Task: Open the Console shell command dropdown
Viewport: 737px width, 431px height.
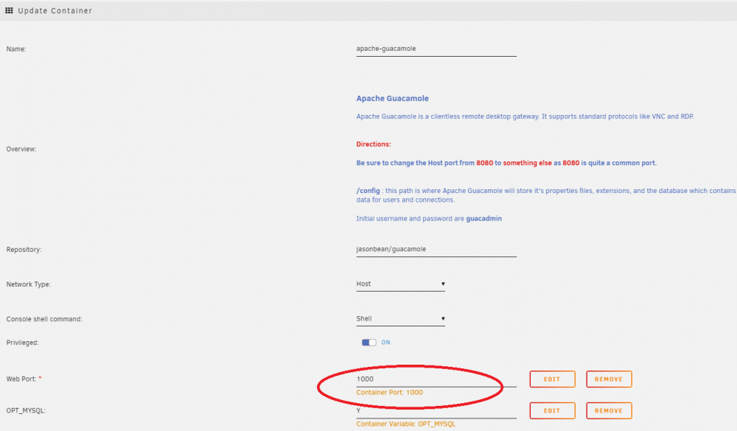Action: click(400, 319)
